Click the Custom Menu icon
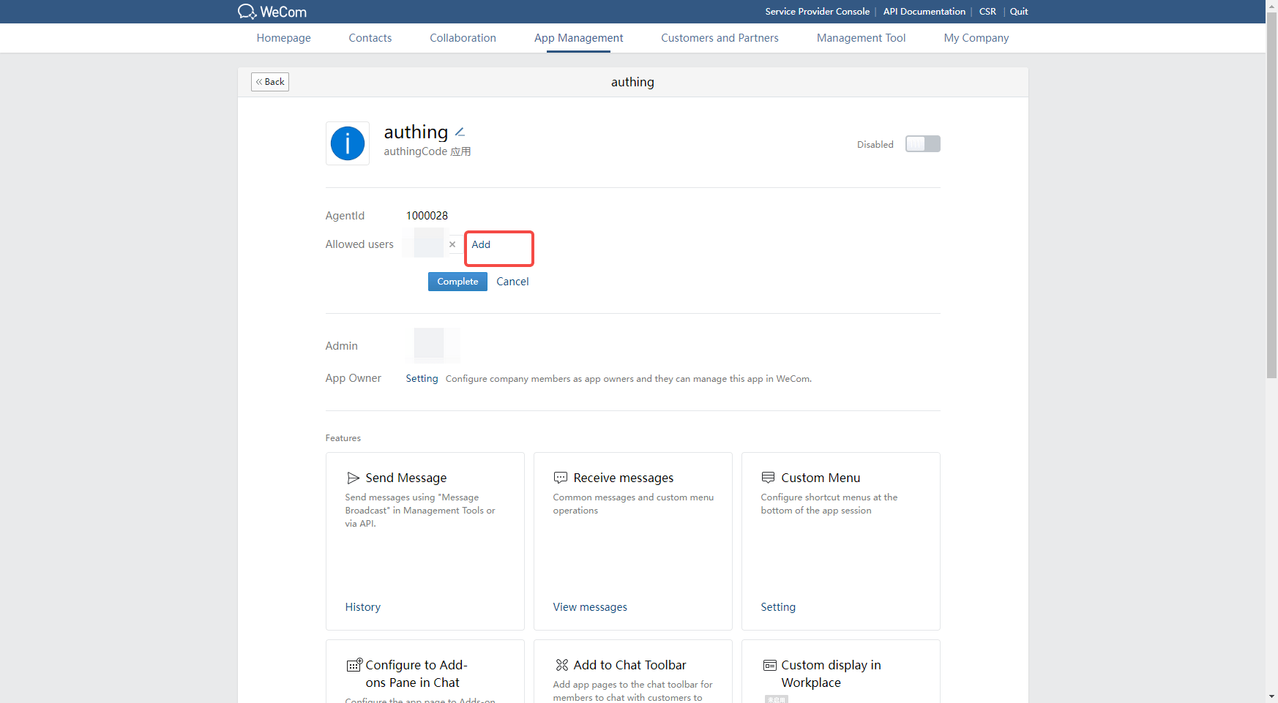This screenshot has width=1278, height=703. 768,478
